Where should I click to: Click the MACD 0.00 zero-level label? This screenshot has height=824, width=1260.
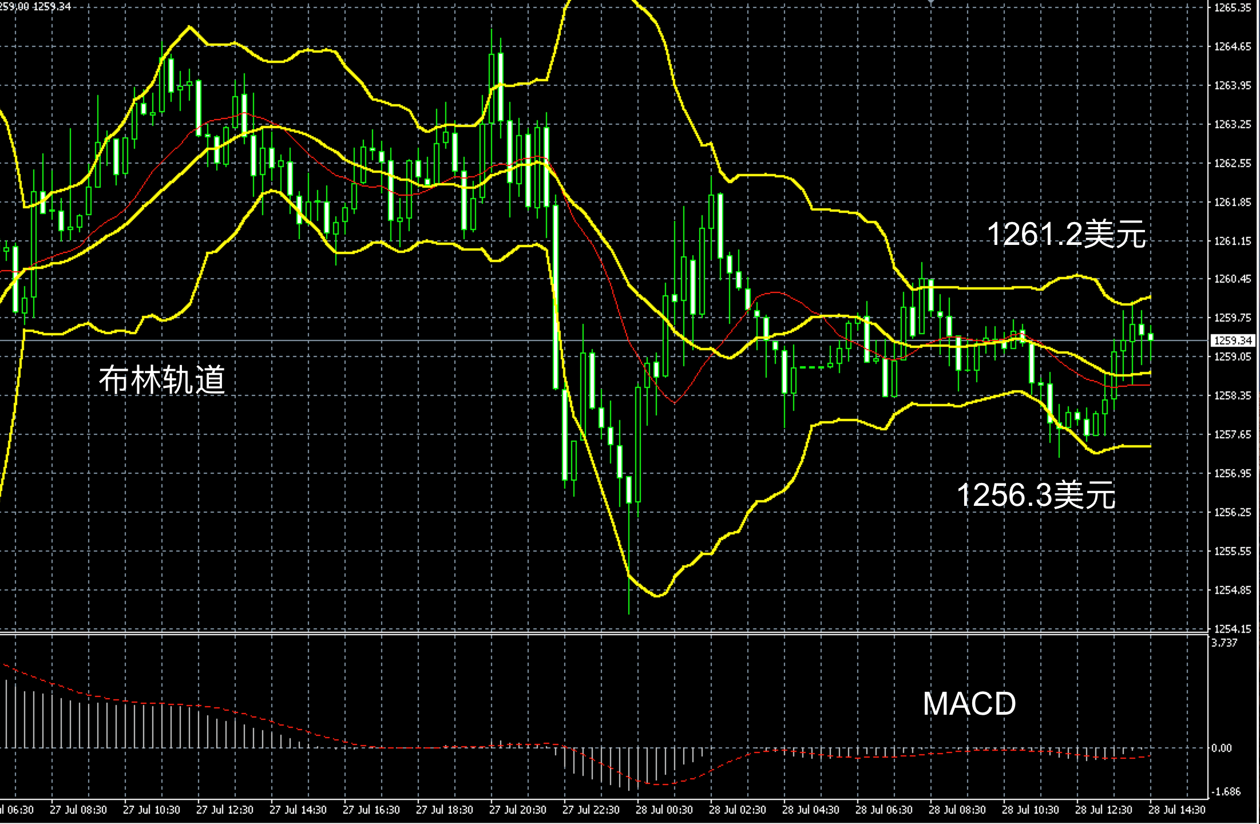point(1221,748)
